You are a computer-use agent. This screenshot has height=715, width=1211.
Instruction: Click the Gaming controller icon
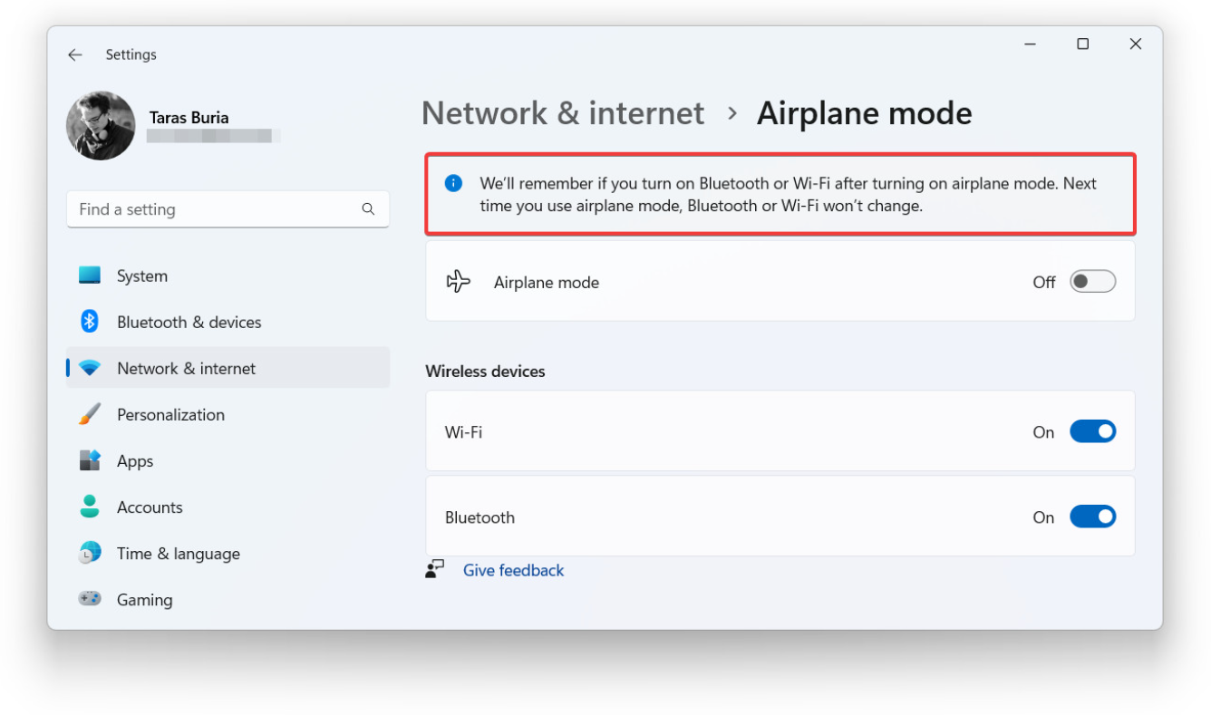pyautogui.click(x=90, y=599)
